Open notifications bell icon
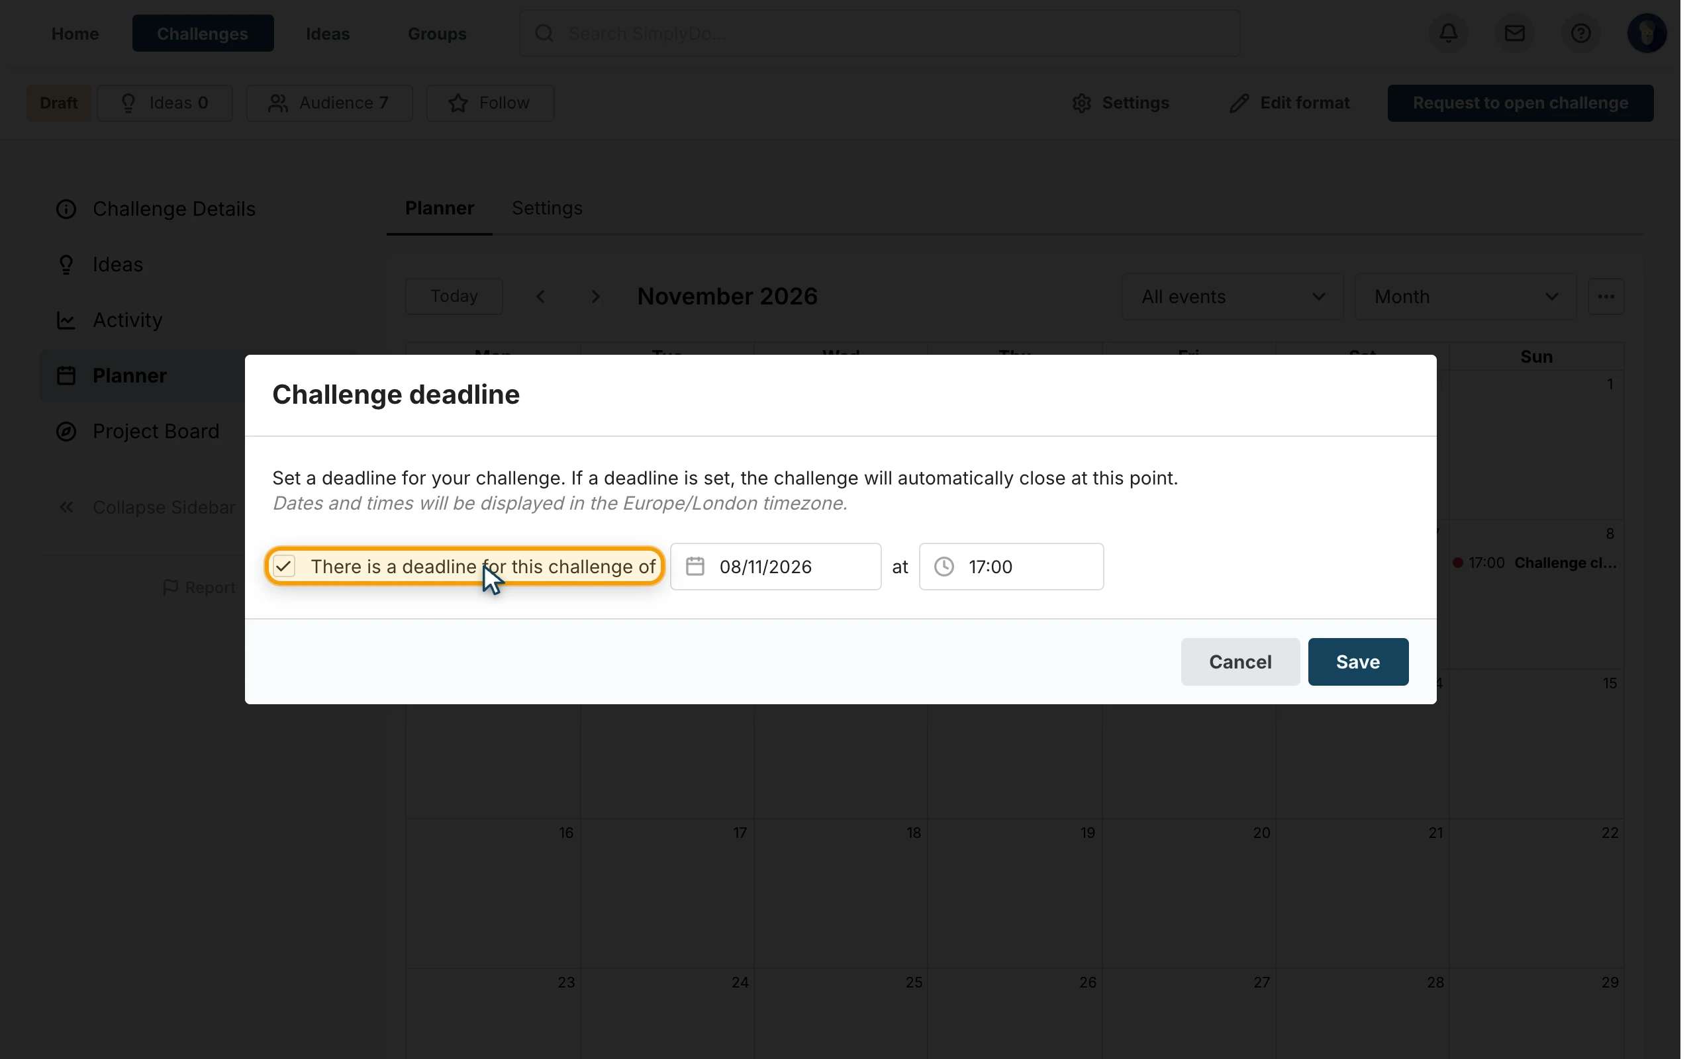The image size is (1695, 1059). (1449, 33)
